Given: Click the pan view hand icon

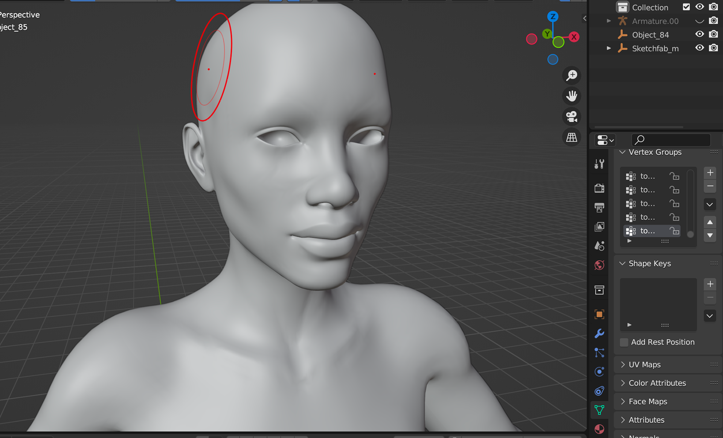Looking at the screenshot, I should point(572,96).
